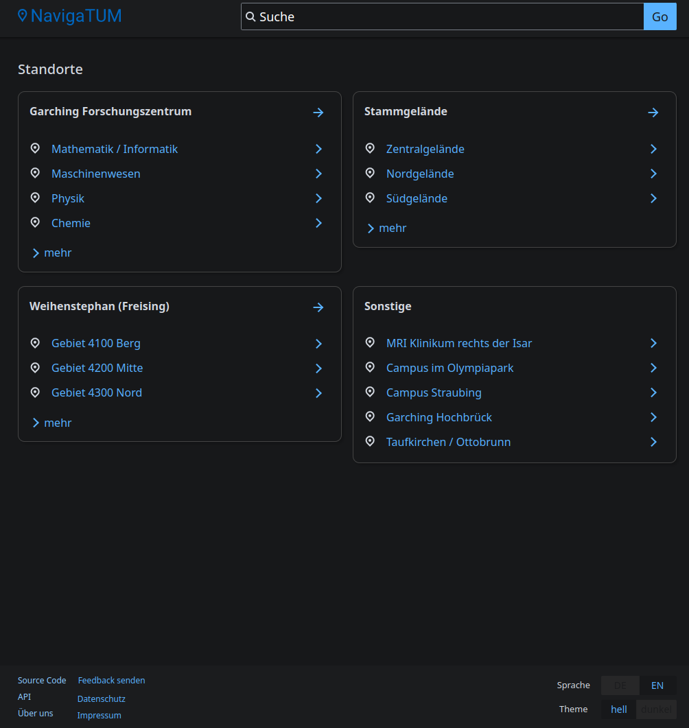The height and width of the screenshot is (728, 689).
Task: Open the Maschinenwesen location
Action: pyautogui.click(x=96, y=174)
